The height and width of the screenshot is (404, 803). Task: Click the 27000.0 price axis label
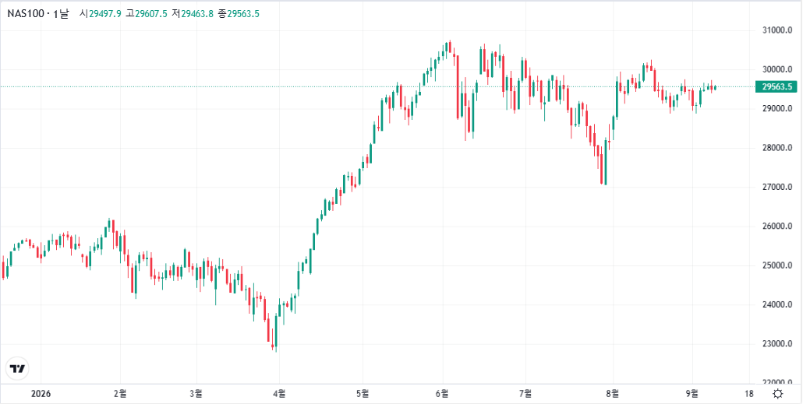click(x=776, y=188)
